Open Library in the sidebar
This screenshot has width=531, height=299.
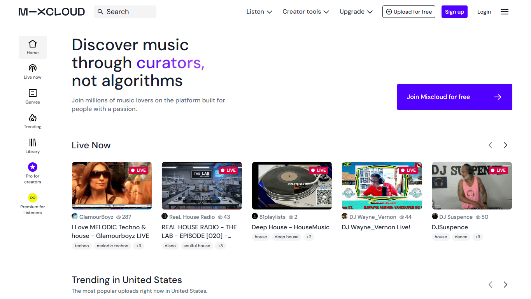(33, 146)
